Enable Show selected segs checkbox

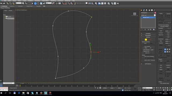tap(159, 83)
